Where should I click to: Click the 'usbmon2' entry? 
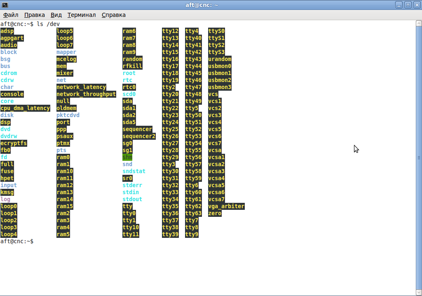[x=220, y=80]
